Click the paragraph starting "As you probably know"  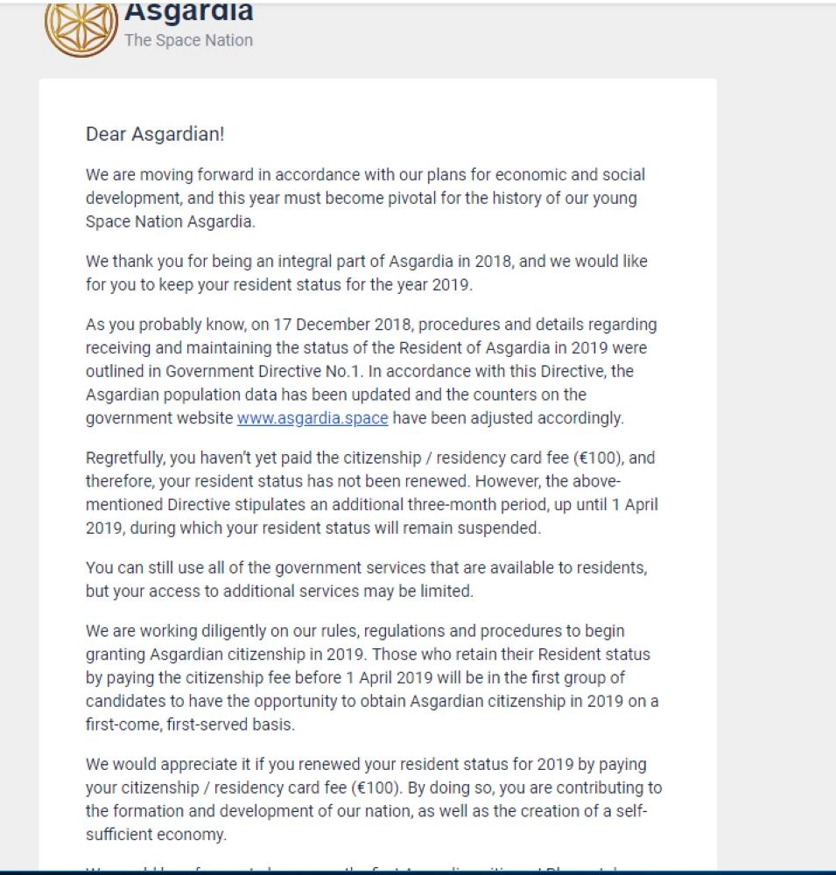coord(371,371)
